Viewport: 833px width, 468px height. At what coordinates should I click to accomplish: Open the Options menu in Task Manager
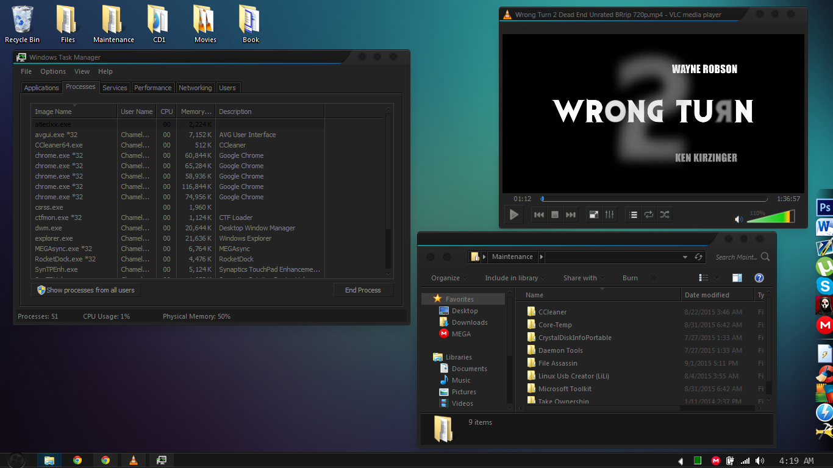53,71
